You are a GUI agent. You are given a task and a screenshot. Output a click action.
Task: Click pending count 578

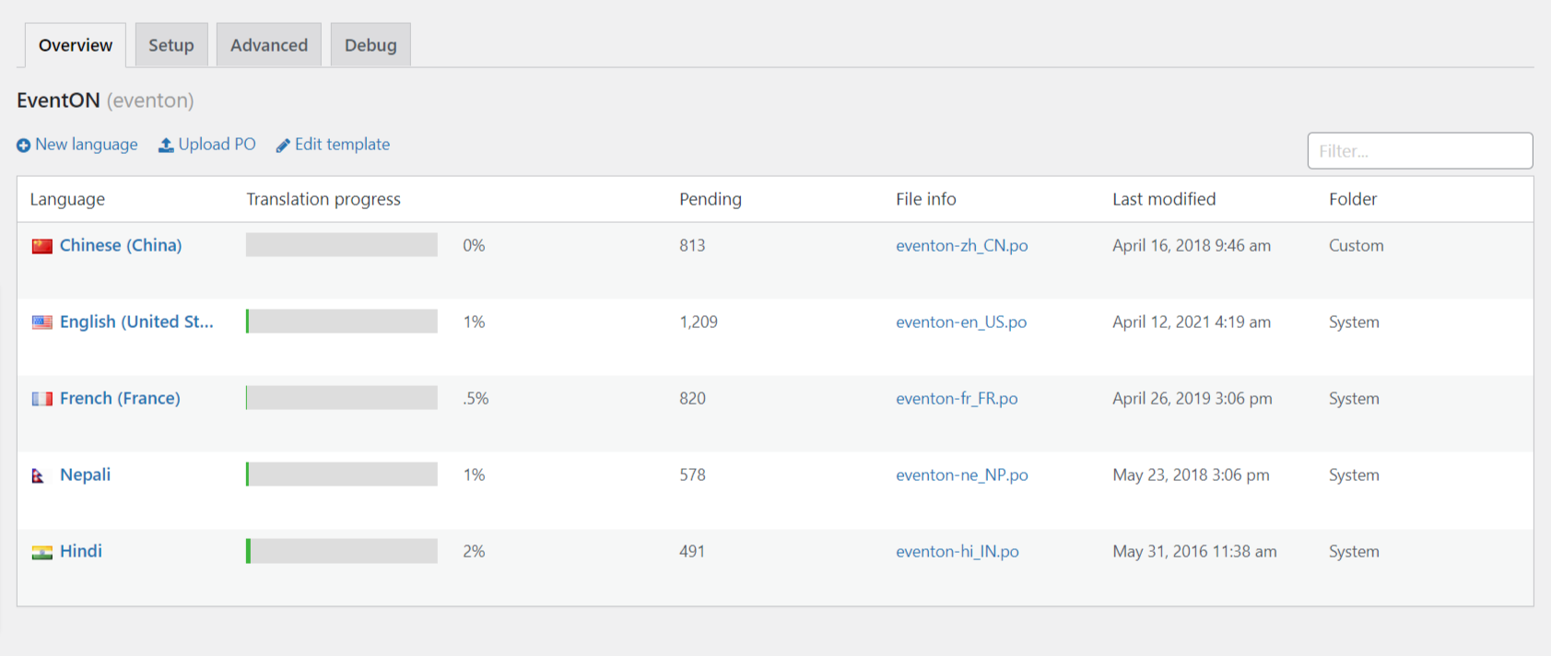[x=692, y=475]
